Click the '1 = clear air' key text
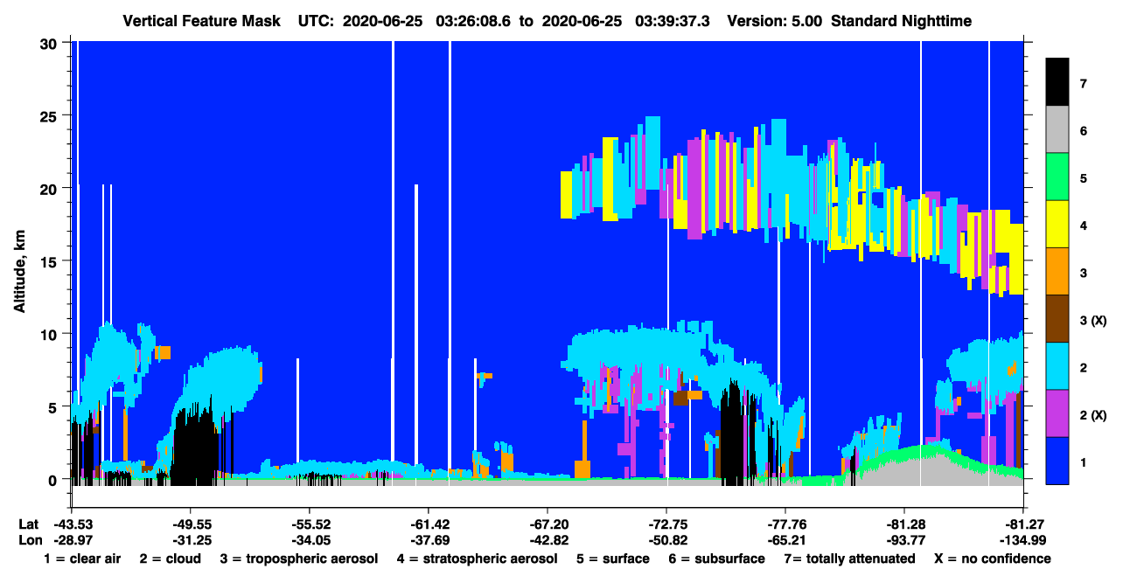 [82, 559]
